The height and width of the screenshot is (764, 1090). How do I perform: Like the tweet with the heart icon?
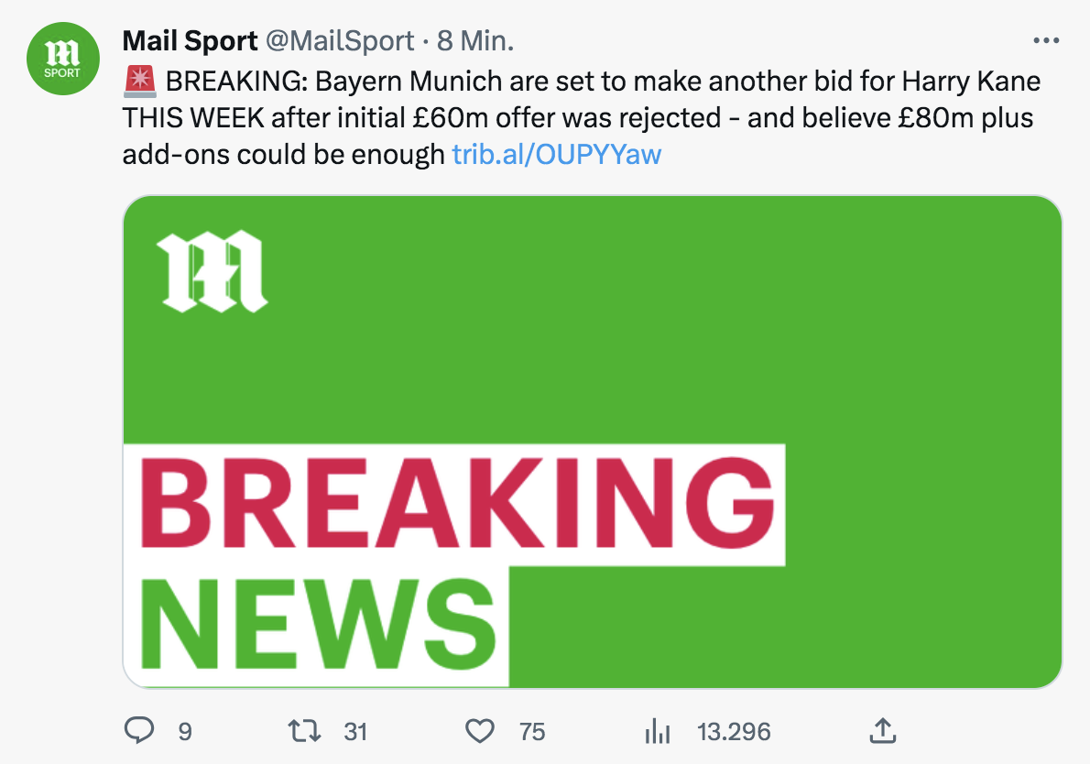click(x=480, y=730)
